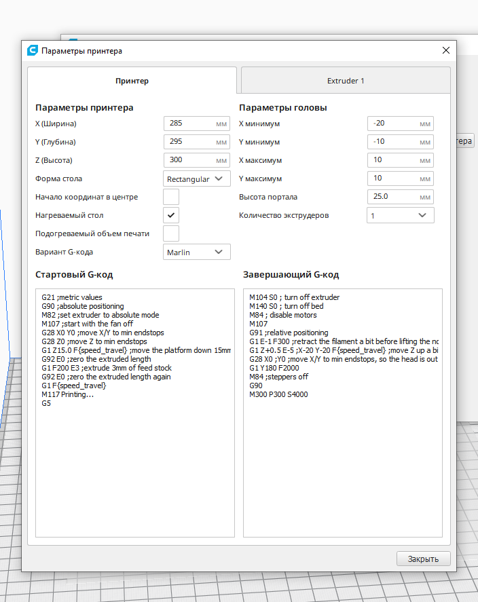Expand the Вариант G-кода Marlin dropdown

[197, 252]
